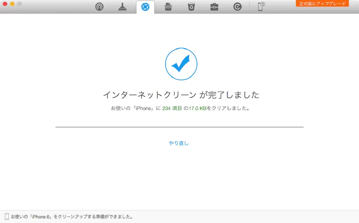The image size is (359, 223).
Task: Switch to the Internet Clean globe tab
Action: (145, 7)
